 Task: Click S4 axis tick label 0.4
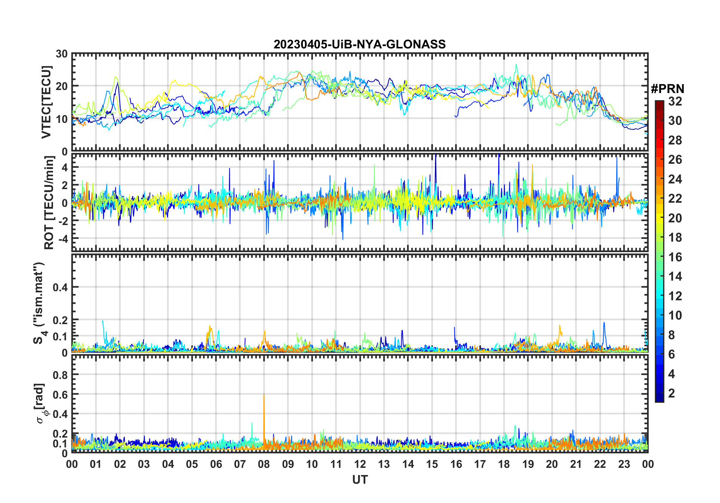61,287
